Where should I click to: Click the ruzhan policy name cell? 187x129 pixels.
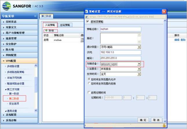(x=58, y=40)
